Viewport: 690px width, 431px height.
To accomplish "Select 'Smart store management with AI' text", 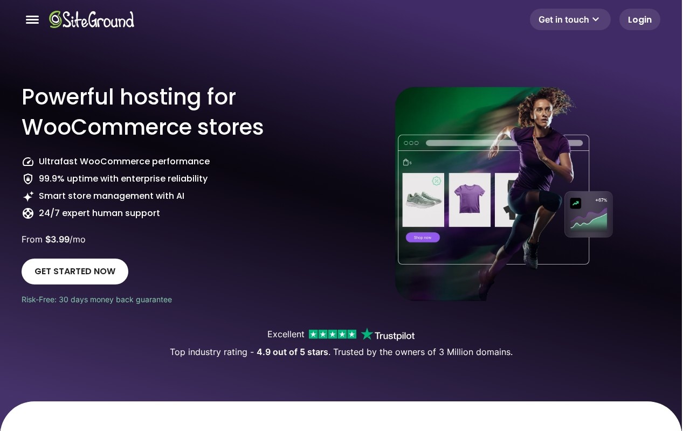I will pos(112,196).
